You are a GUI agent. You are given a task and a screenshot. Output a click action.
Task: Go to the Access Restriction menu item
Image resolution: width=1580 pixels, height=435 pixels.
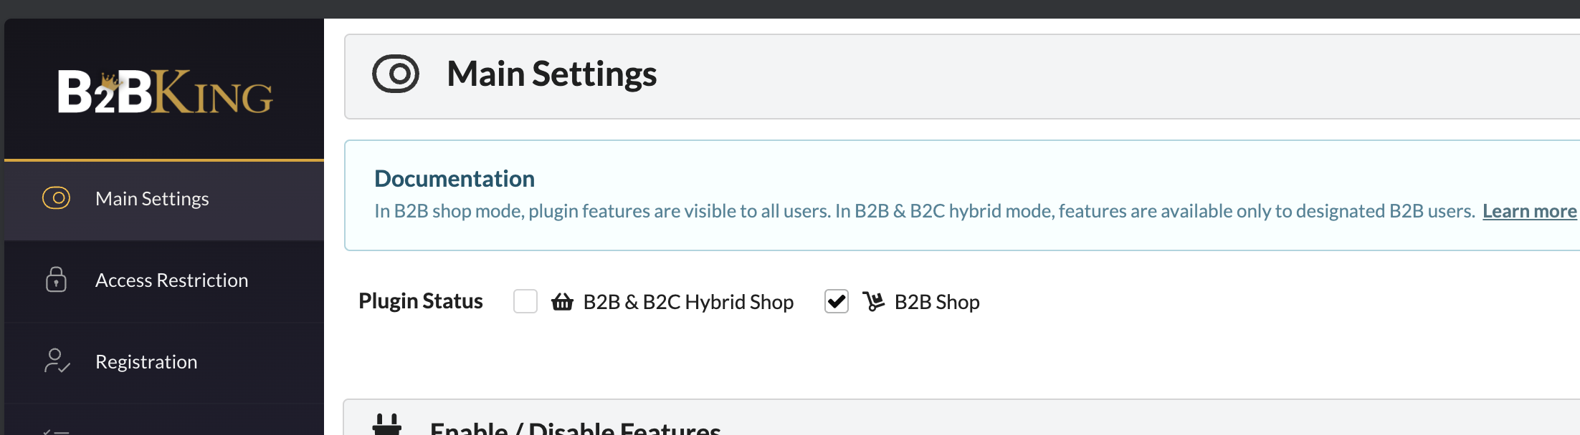tap(164, 280)
